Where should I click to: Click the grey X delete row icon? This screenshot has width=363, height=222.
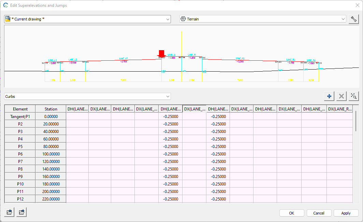pos(341,97)
